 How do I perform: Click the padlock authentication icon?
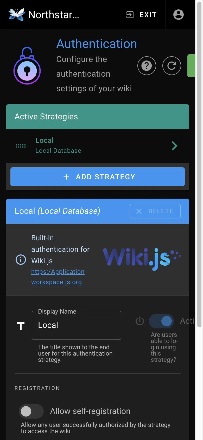tap(27, 66)
